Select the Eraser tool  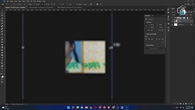[2, 45]
